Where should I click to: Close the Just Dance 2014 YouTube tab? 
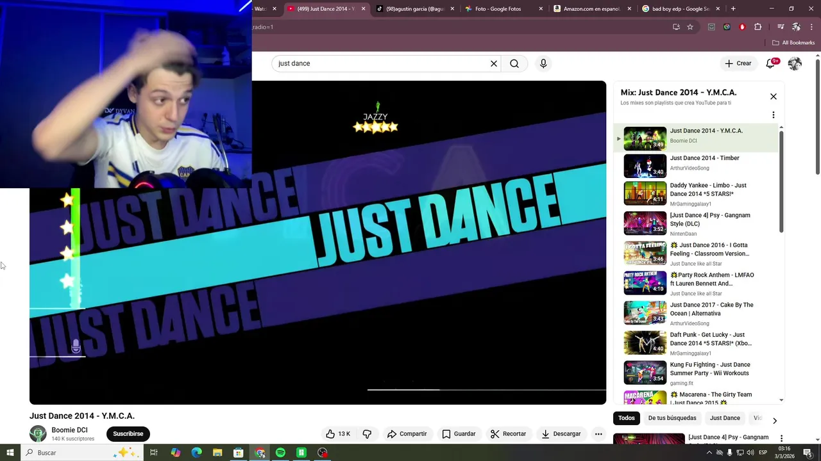tap(364, 9)
